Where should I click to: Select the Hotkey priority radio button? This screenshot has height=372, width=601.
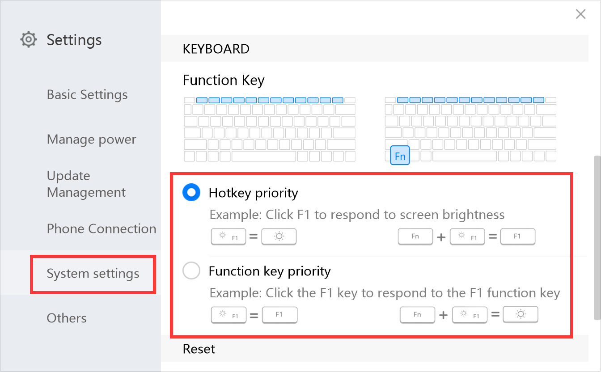coord(191,193)
